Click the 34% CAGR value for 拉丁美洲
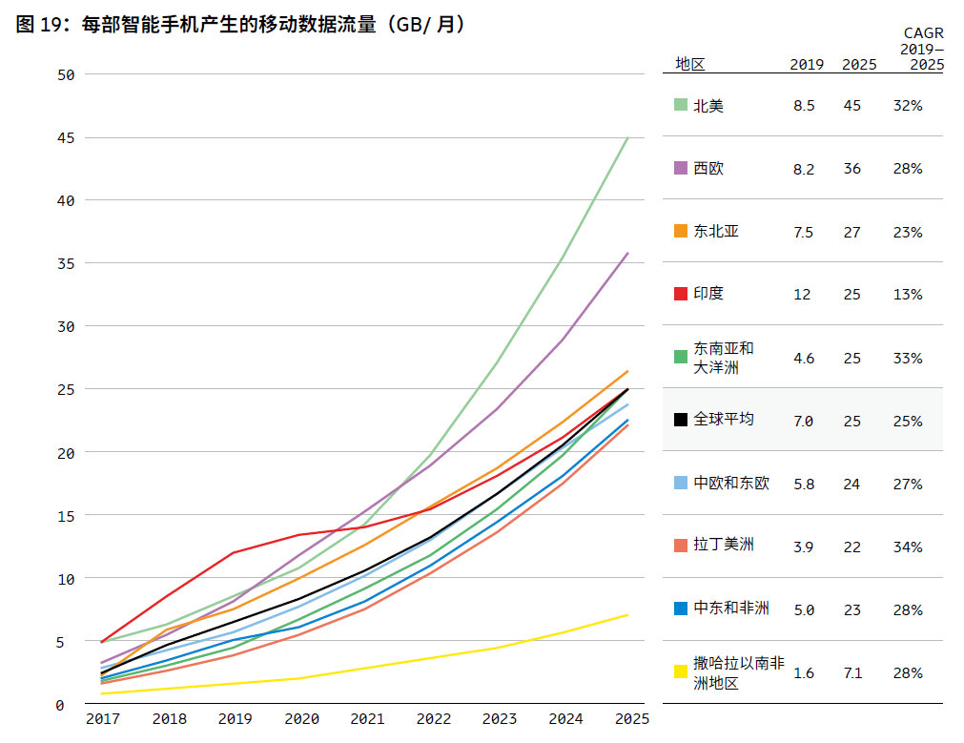 [x=908, y=547]
